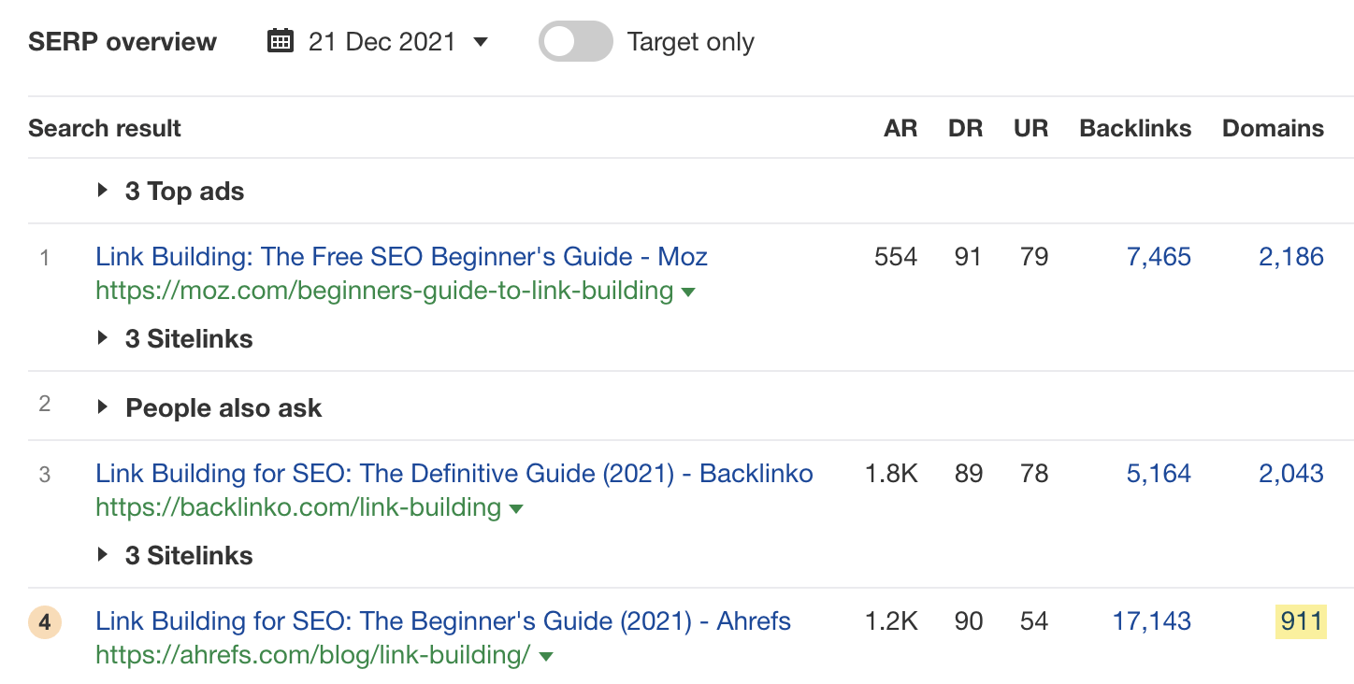
Task: Click the dropdown arrow beside the backlinko.com URL
Action: [x=516, y=509]
